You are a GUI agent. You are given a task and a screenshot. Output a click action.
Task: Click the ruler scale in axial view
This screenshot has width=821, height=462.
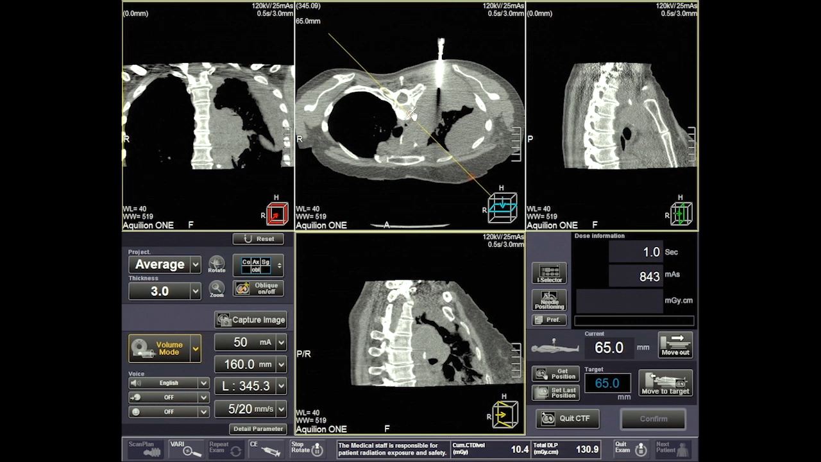(x=516, y=145)
